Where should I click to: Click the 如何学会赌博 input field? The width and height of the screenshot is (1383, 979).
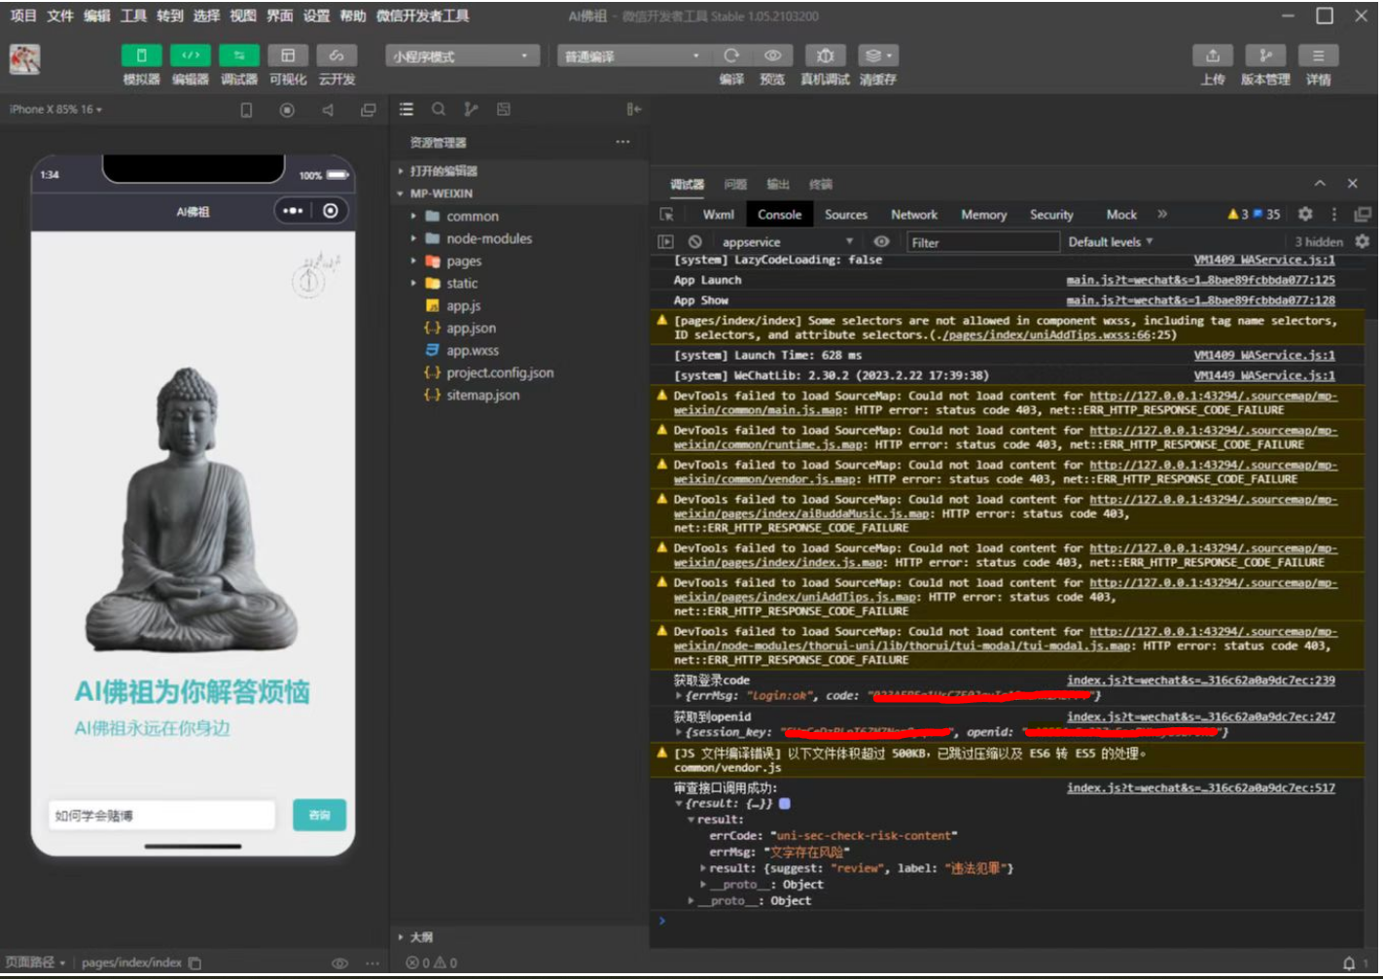161,815
